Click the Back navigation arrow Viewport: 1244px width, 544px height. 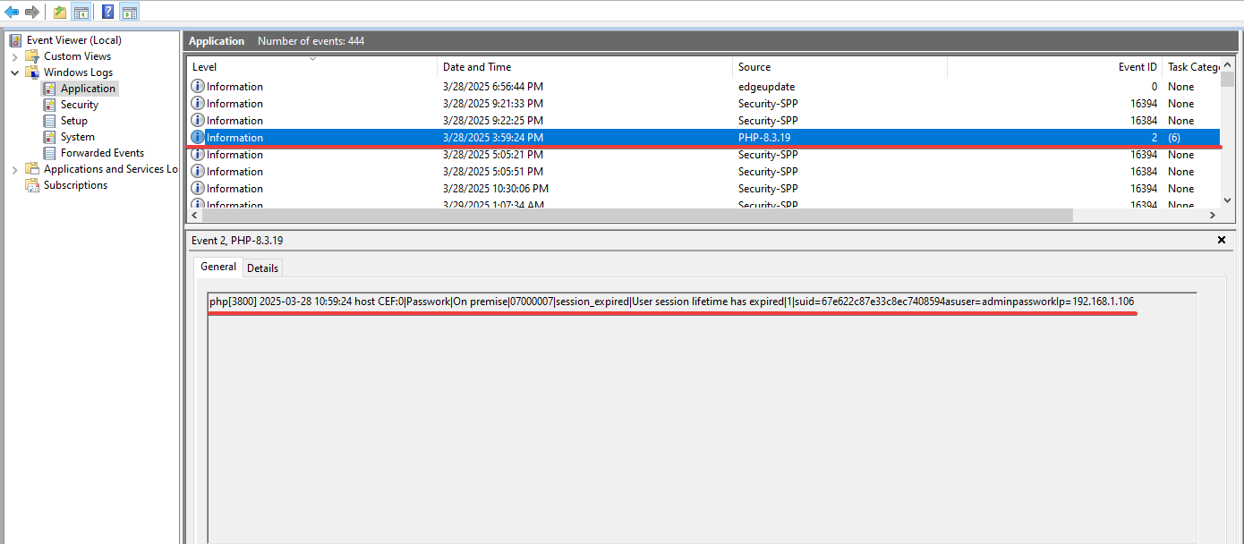coord(11,11)
